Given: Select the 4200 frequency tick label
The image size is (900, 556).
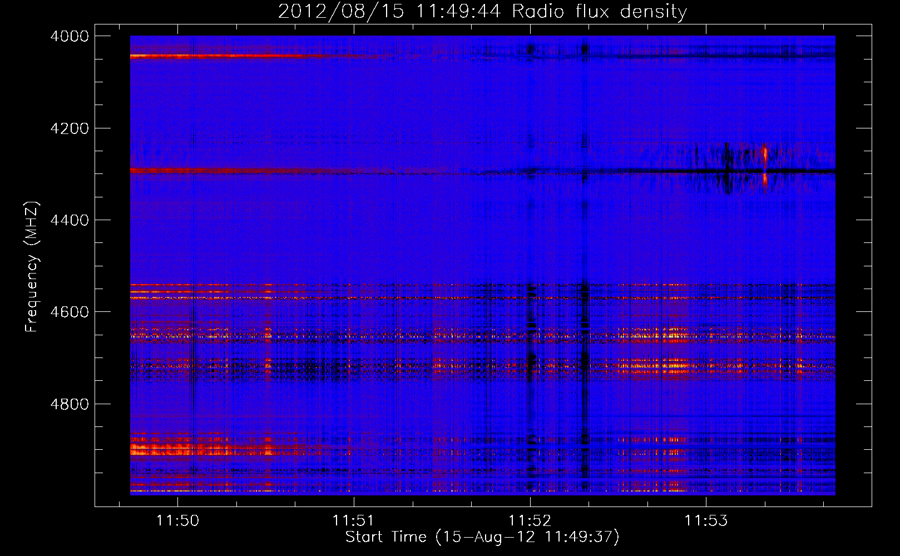Looking at the screenshot, I should pyautogui.click(x=70, y=128).
